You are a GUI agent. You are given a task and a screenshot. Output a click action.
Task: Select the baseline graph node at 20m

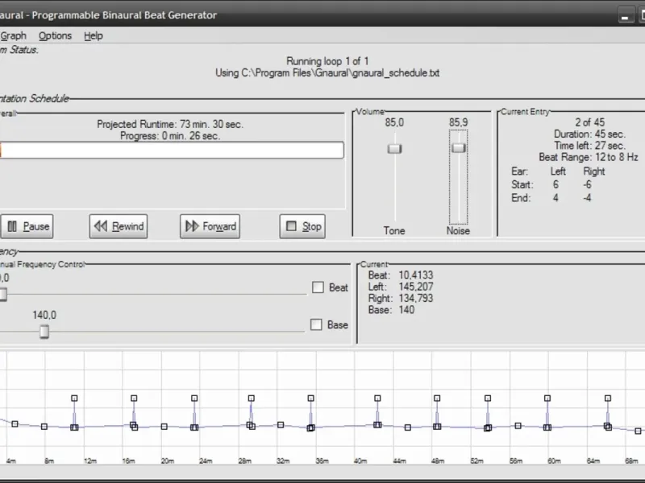(x=164, y=427)
